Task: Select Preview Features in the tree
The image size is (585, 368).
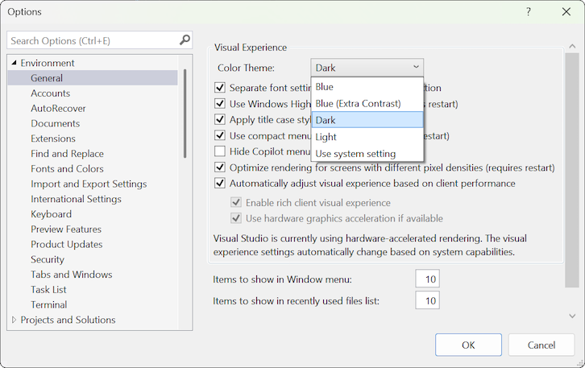Action: tap(66, 229)
